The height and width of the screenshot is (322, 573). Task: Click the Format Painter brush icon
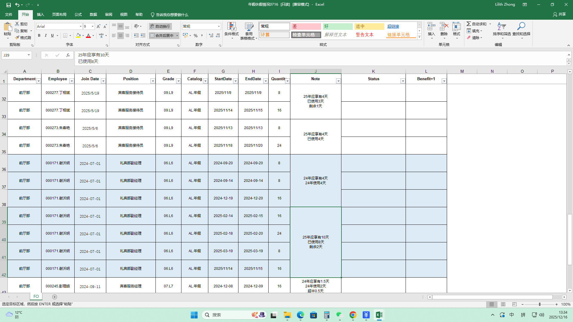(17, 38)
